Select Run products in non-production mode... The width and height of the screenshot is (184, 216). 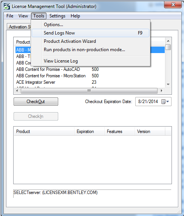point(91,50)
